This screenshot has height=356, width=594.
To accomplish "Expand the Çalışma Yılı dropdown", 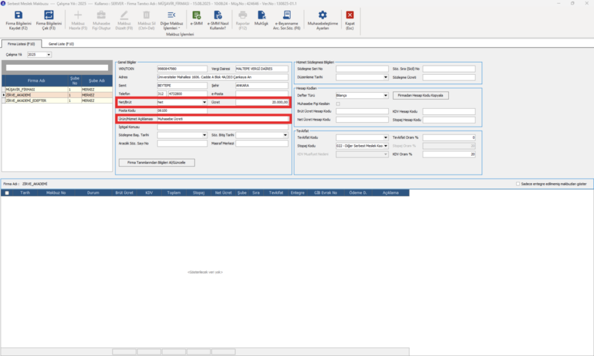I will (49, 55).
